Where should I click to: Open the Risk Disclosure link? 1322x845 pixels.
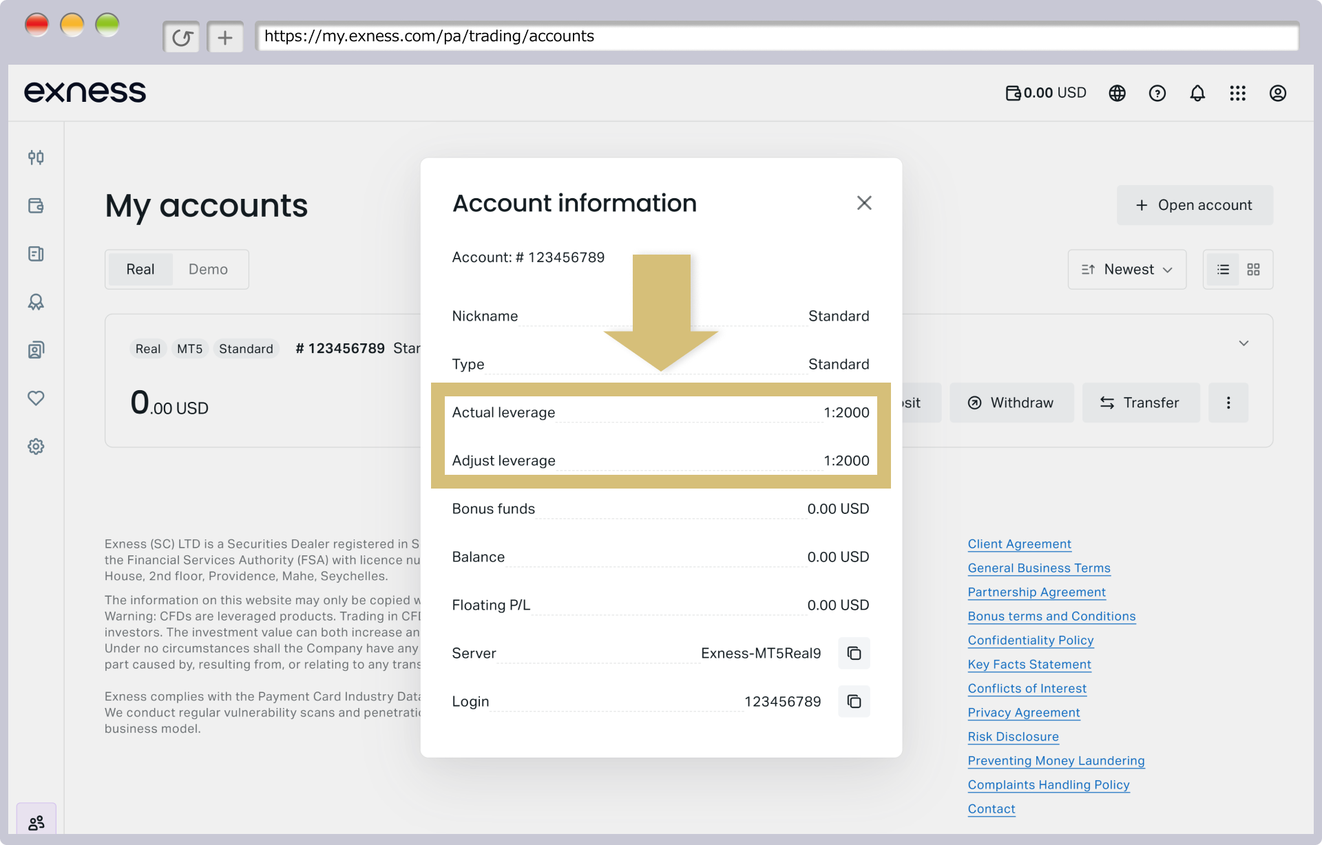coord(1013,737)
